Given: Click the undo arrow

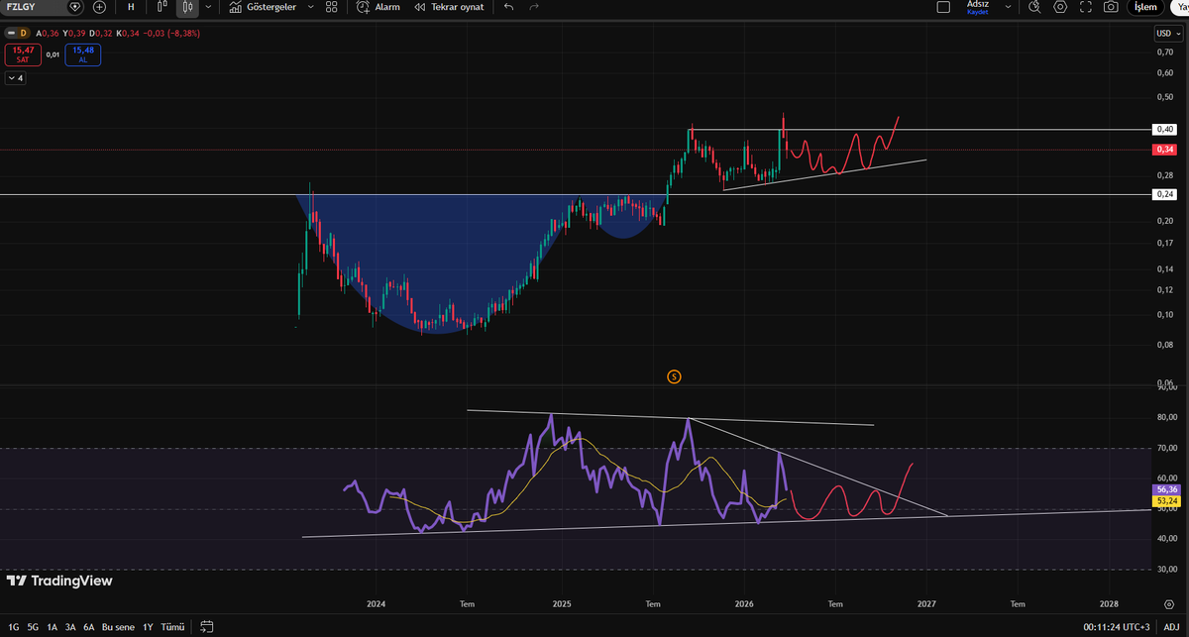Looking at the screenshot, I should tap(509, 7).
